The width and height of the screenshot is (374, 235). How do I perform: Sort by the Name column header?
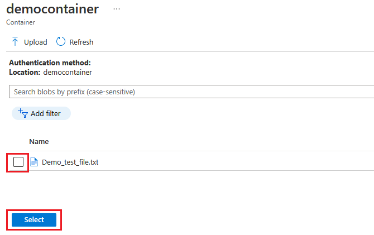click(39, 141)
